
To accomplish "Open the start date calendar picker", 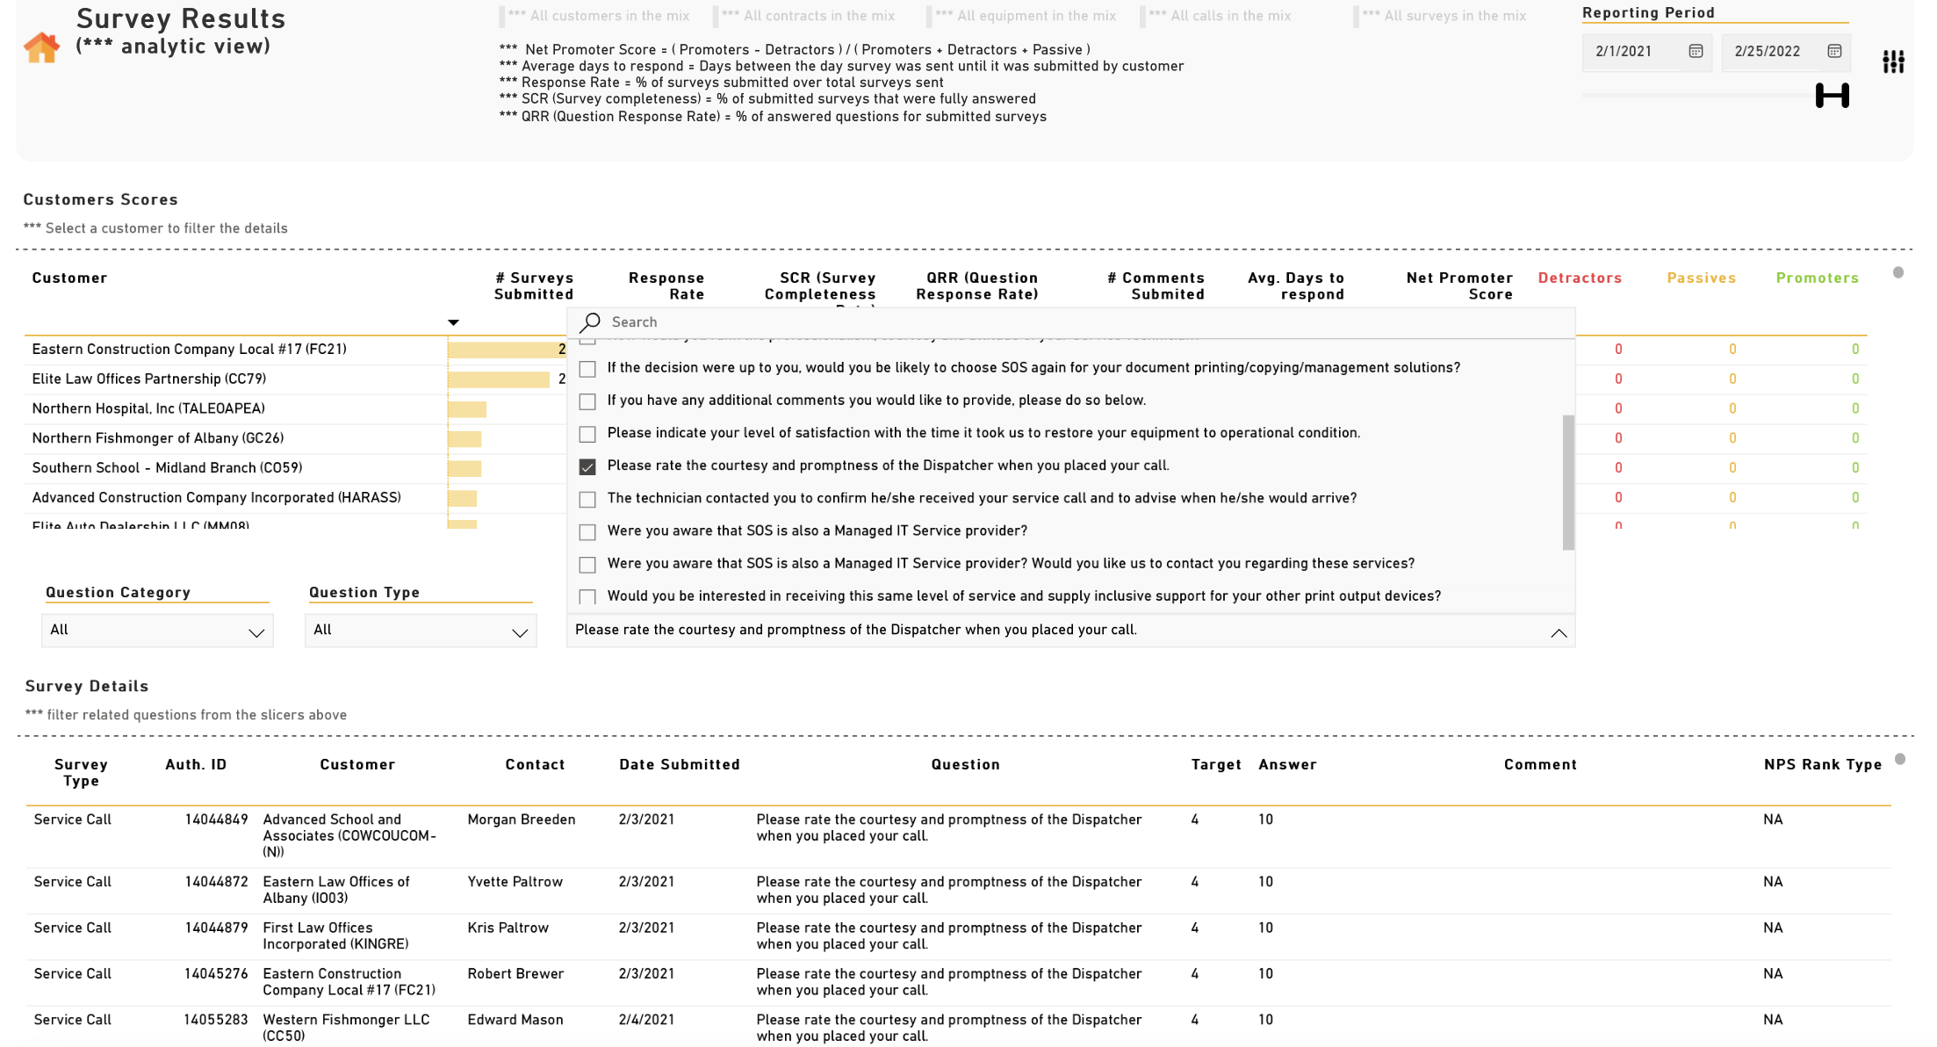I will click(x=1696, y=51).
